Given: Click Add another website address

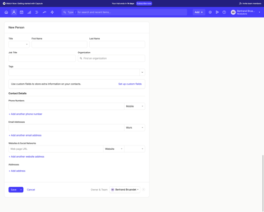Looking at the screenshot, I should click(26, 157).
